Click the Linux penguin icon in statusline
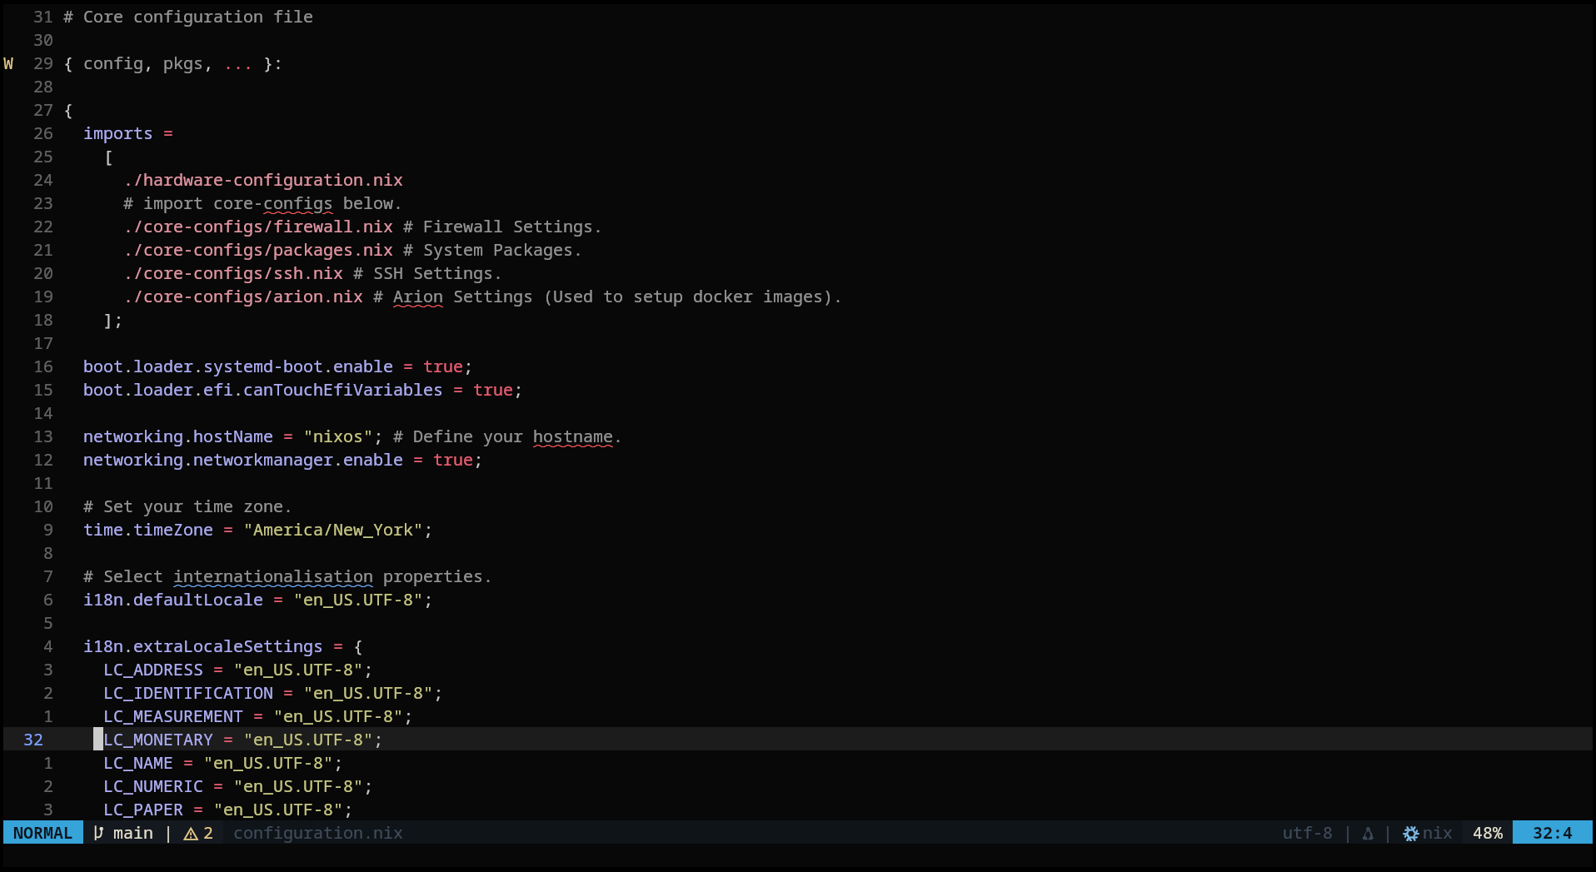The height and width of the screenshot is (872, 1596). (1368, 834)
